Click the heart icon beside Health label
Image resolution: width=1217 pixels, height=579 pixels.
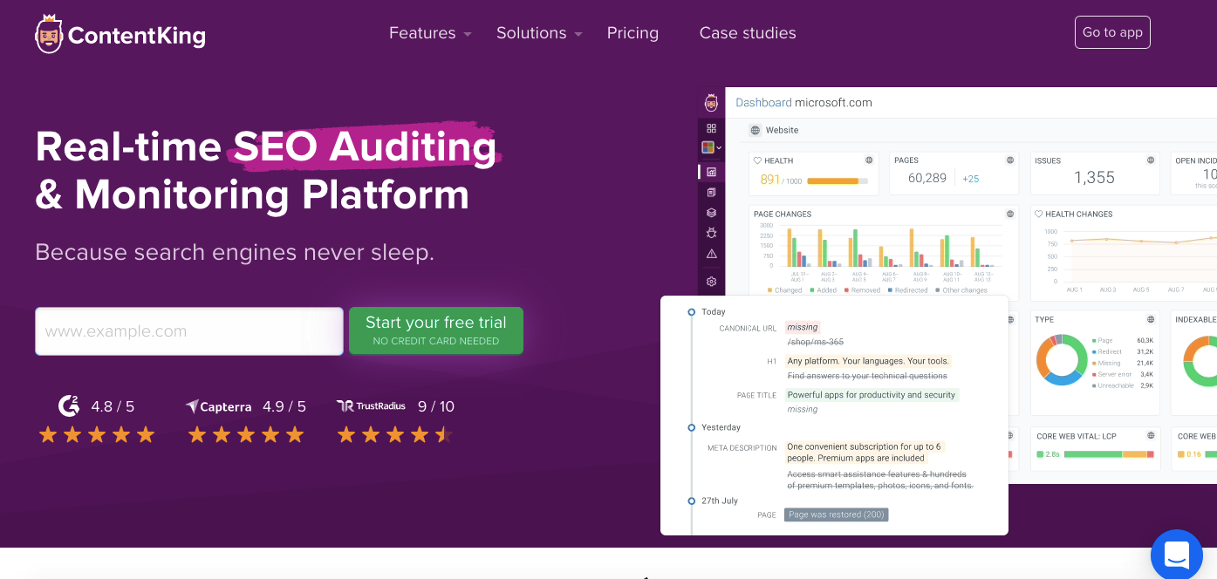click(x=758, y=160)
